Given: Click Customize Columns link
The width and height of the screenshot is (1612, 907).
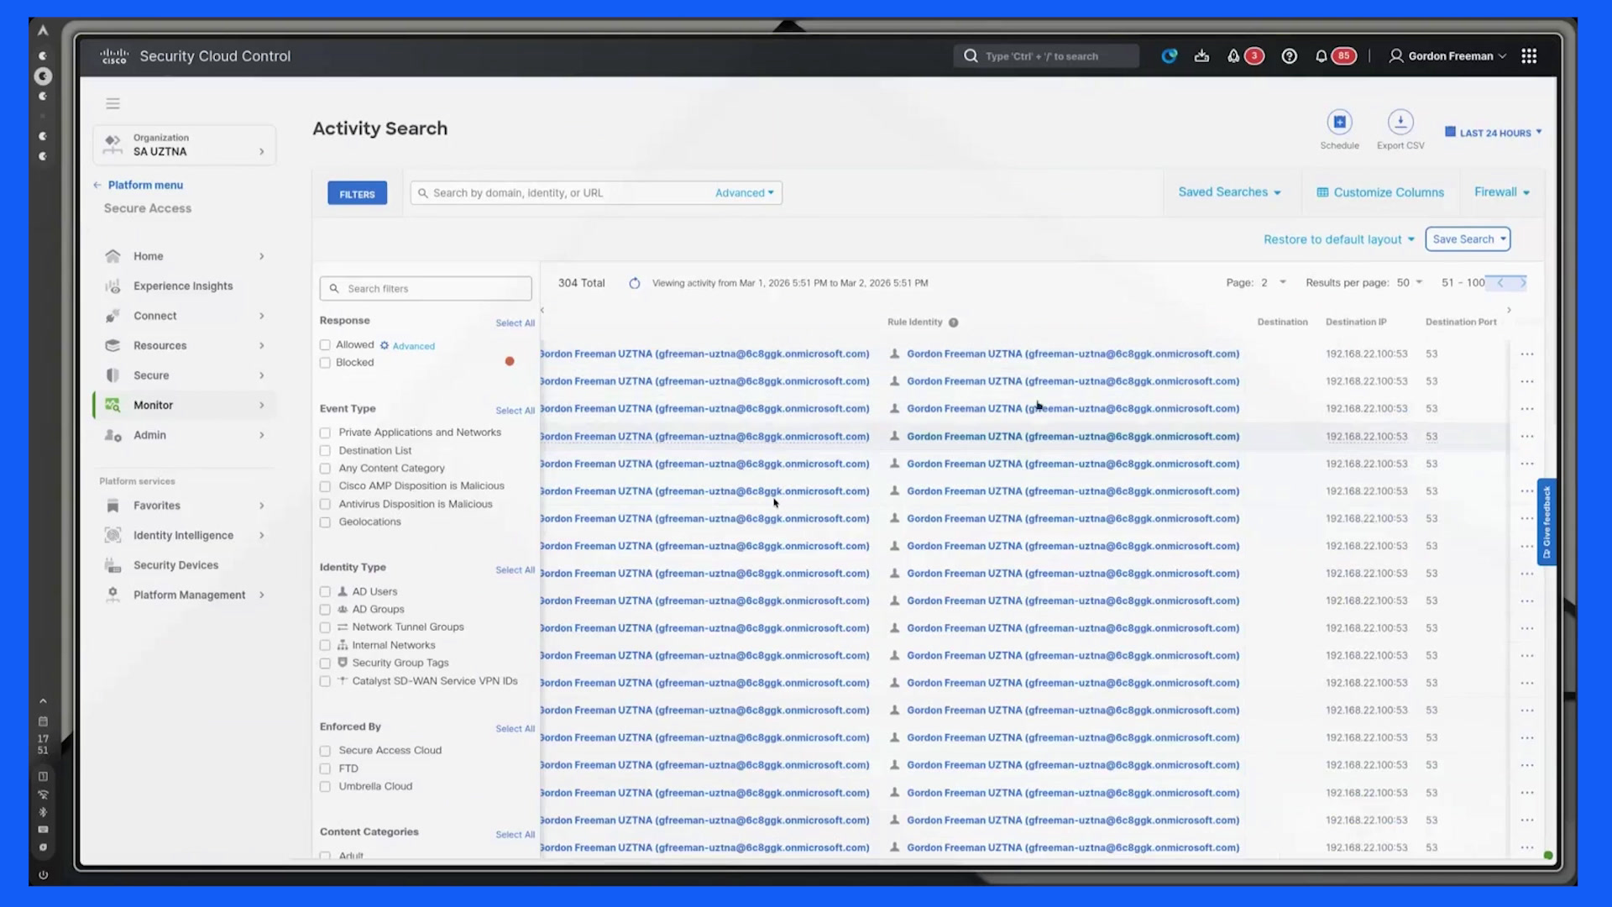Looking at the screenshot, I should 1380,192.
